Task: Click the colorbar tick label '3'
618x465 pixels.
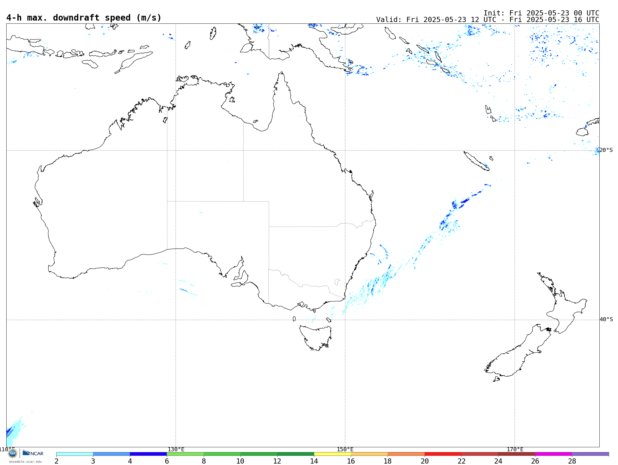Action: click(x=93, y=461)
